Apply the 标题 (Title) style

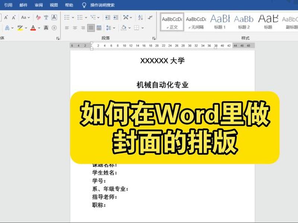click(x=268, y=22)
